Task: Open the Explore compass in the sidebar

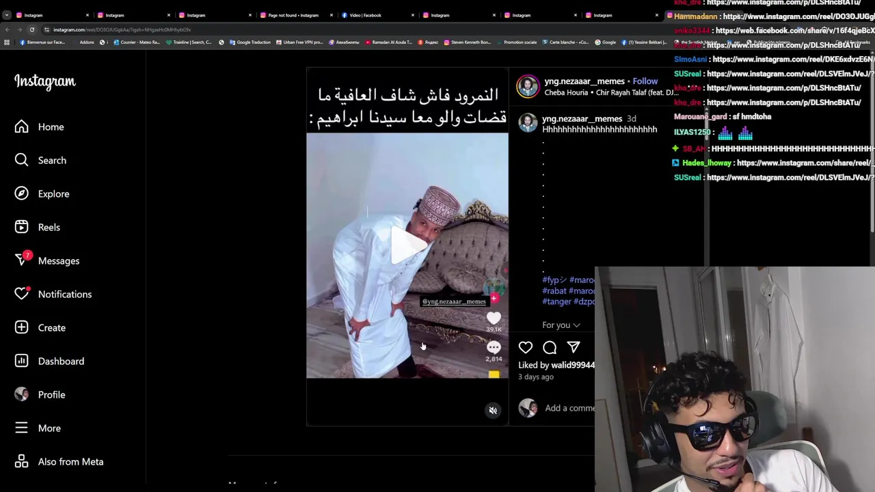Action: pos(21,193)
